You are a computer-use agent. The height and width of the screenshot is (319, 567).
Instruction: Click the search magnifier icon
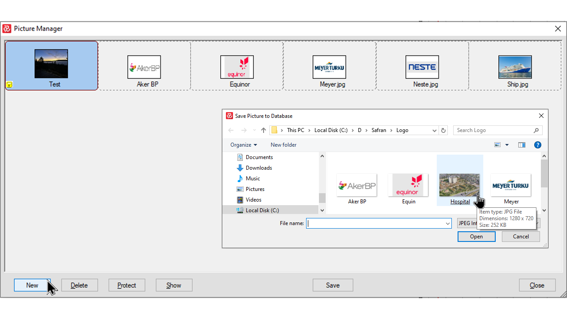536,130
